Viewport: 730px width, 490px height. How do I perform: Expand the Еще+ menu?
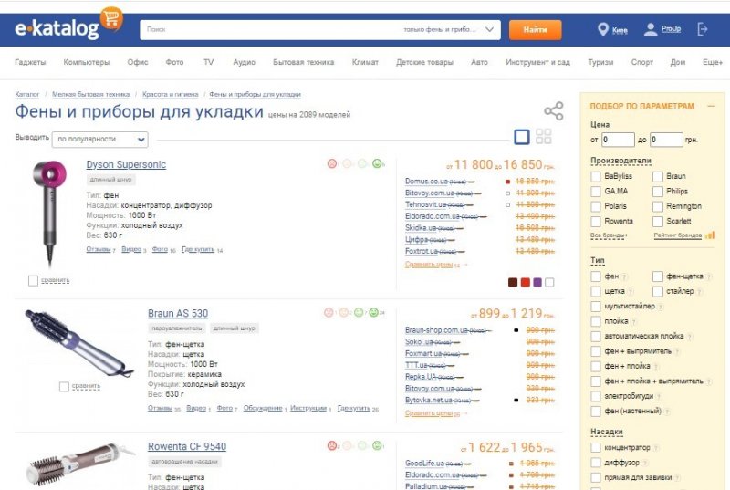(713, 62)
